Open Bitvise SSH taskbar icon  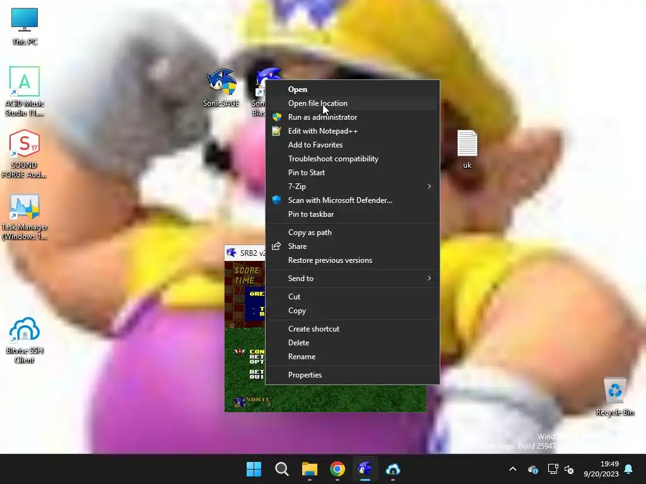393,469
